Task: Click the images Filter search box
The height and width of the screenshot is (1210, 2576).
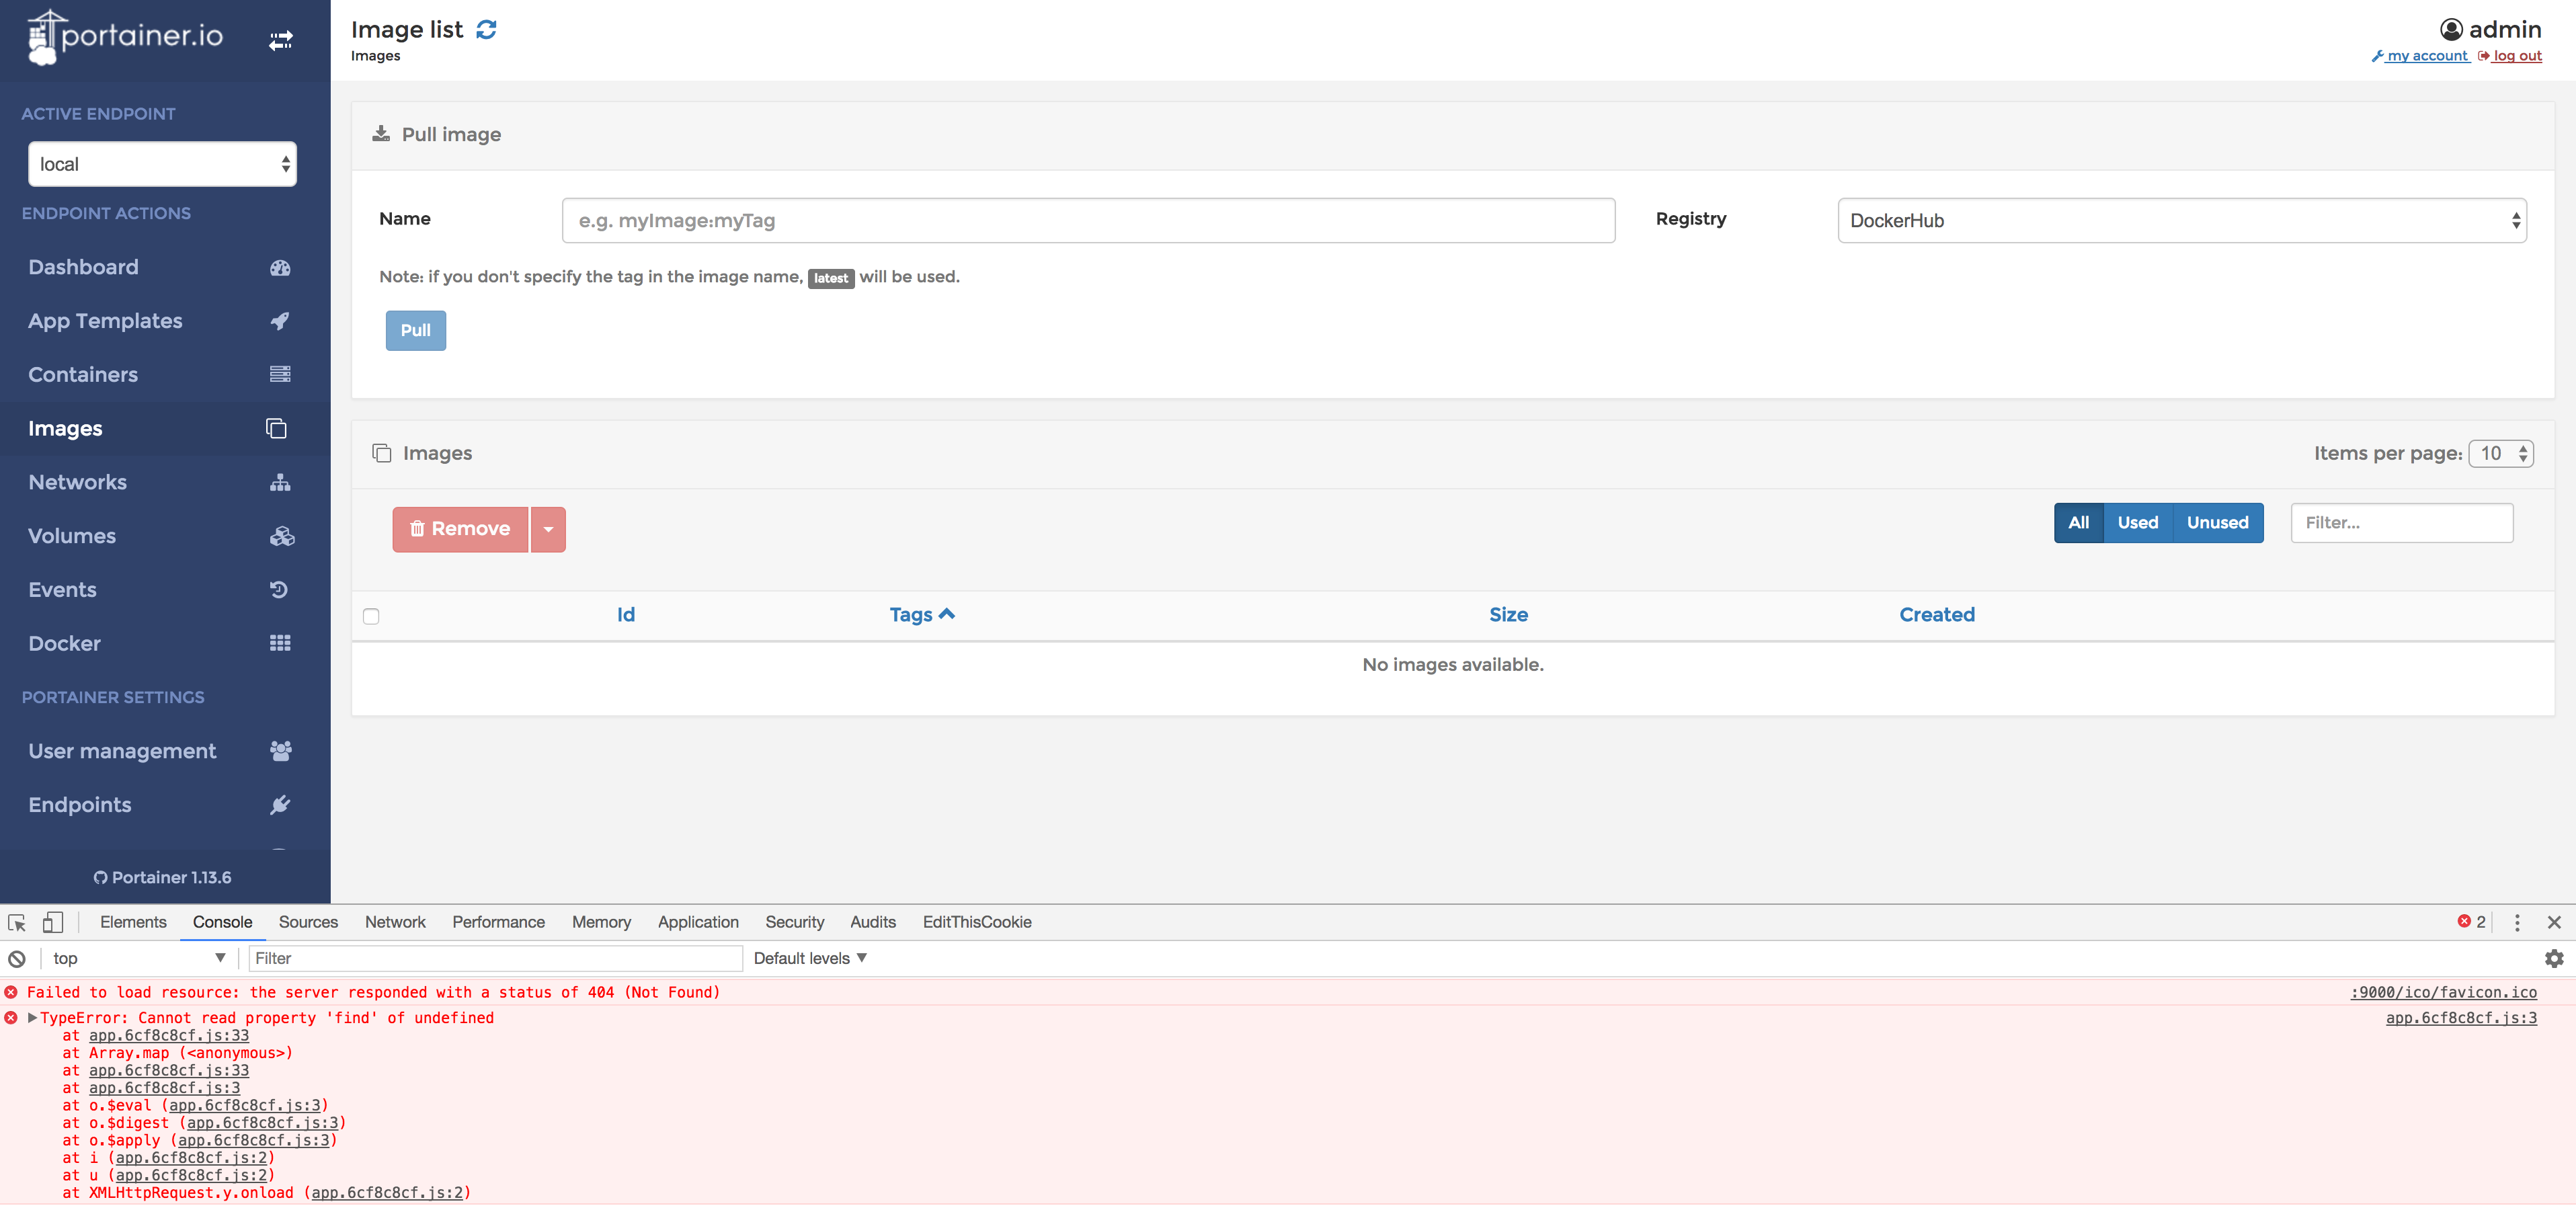Action: point(2402,523)
